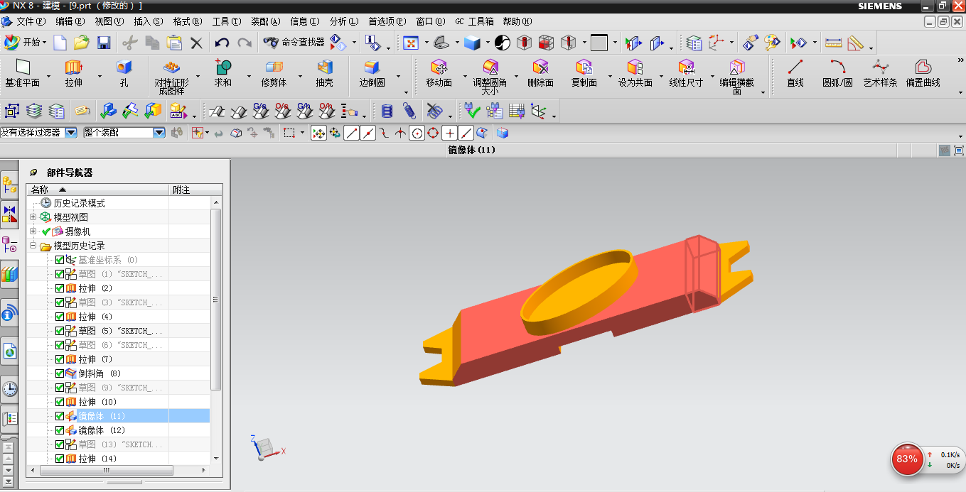The width and height of the screenshot is (966, 492).
Task: Uncheck the 倒斜角 (8) feature checkbox
Action: click(60, 373)
